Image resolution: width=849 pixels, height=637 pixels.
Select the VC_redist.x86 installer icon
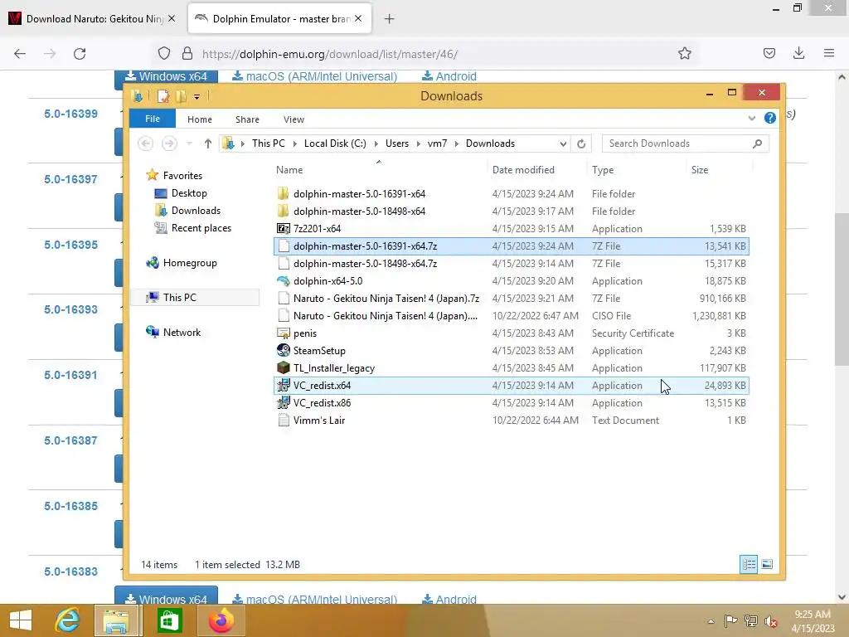click(284, 403)
